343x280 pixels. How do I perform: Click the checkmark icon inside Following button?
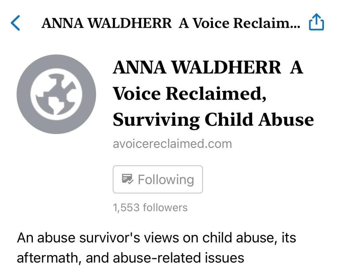(128, 179)
